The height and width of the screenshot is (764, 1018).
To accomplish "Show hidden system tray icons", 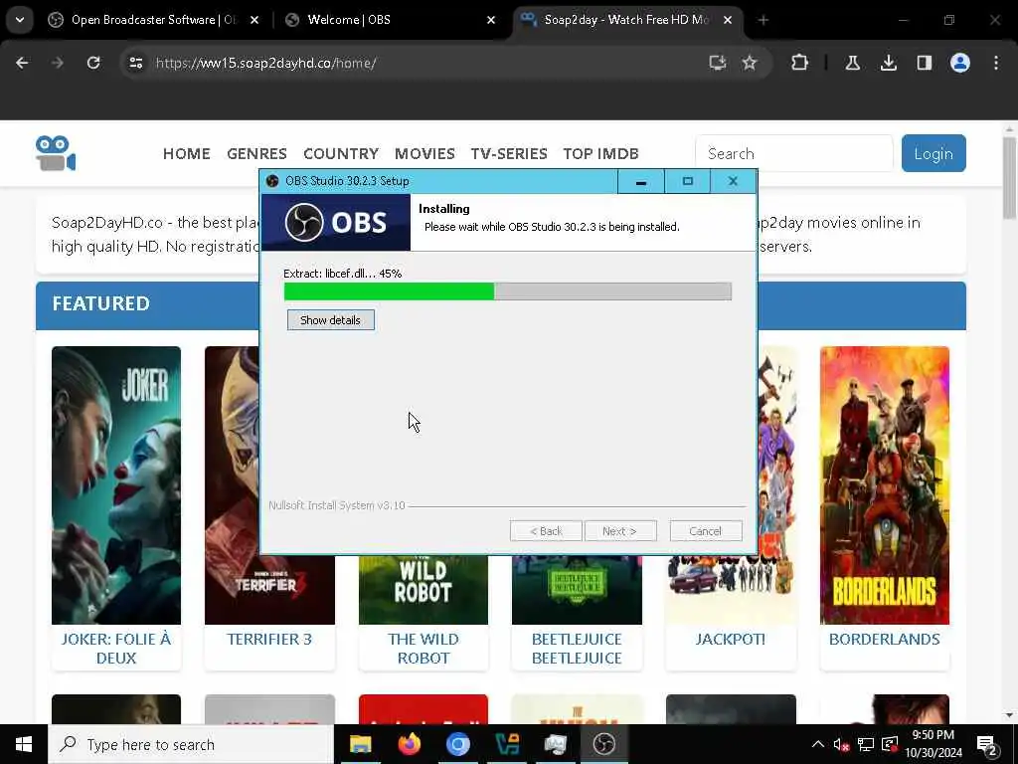I will (x=818, y=744).
